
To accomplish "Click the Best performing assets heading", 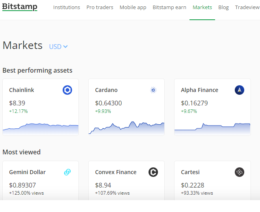I will (37, 70).
